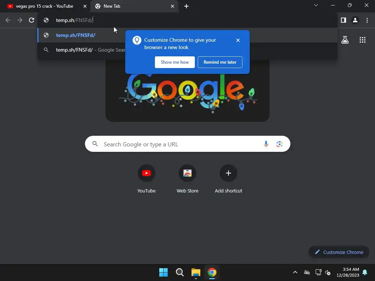Image resolution: width=375 pixels, height=281 pixels.
Task: Open the Chrome side panel icon
Action: [344, 20]
